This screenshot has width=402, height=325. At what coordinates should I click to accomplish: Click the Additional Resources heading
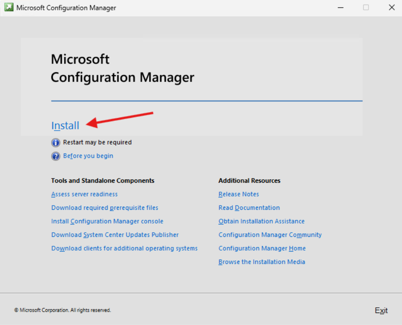[249, 181]
